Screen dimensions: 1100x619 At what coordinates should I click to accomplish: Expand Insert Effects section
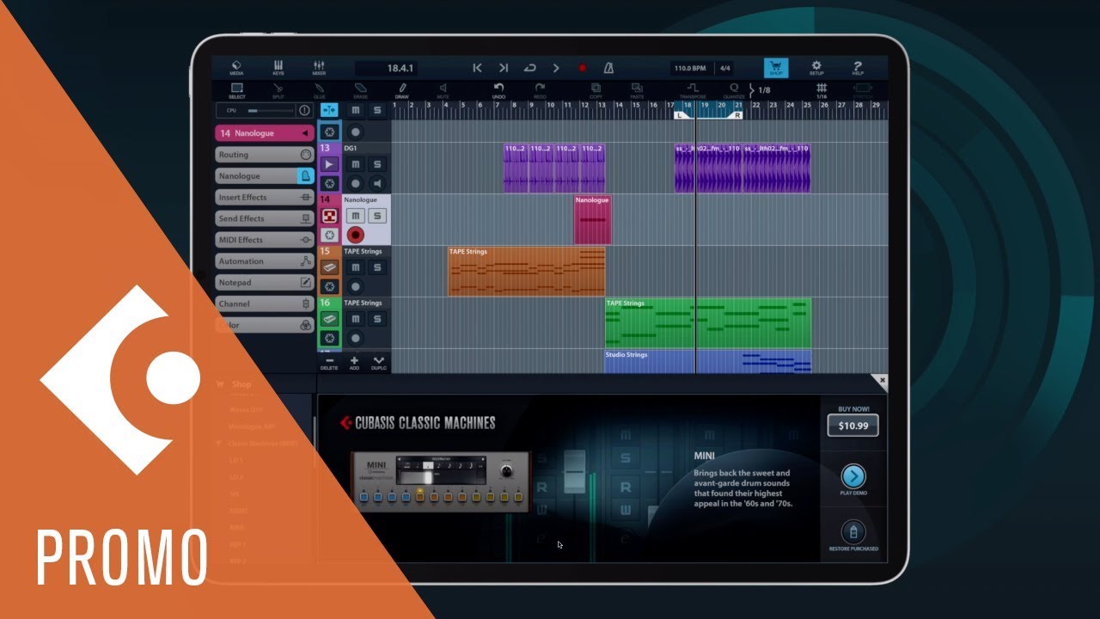pyautogui.click(x=265, y=198)
